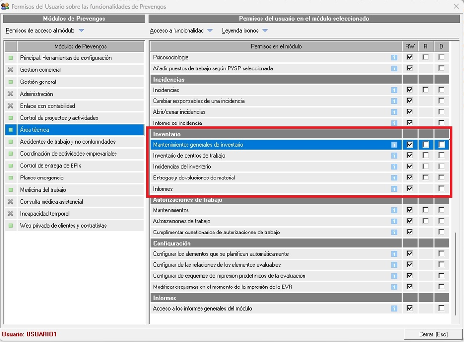464x342 pixels.
Task: Click the Cerrar [Esc] button
Action: 433,334
